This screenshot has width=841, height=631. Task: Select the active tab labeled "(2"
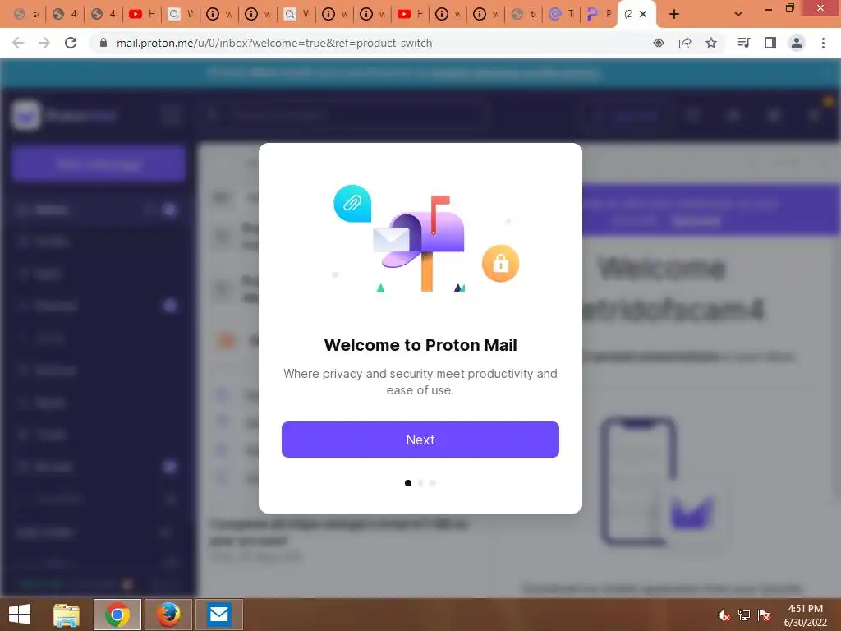pos(628,14)
